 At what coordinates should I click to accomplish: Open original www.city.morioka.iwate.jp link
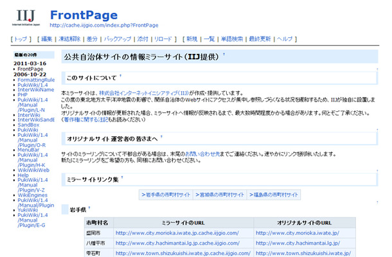click(298, 233)
